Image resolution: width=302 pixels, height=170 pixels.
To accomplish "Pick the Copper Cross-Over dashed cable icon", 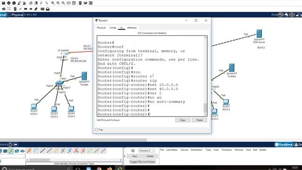I will pyautogui.click(x=49, y=151).
